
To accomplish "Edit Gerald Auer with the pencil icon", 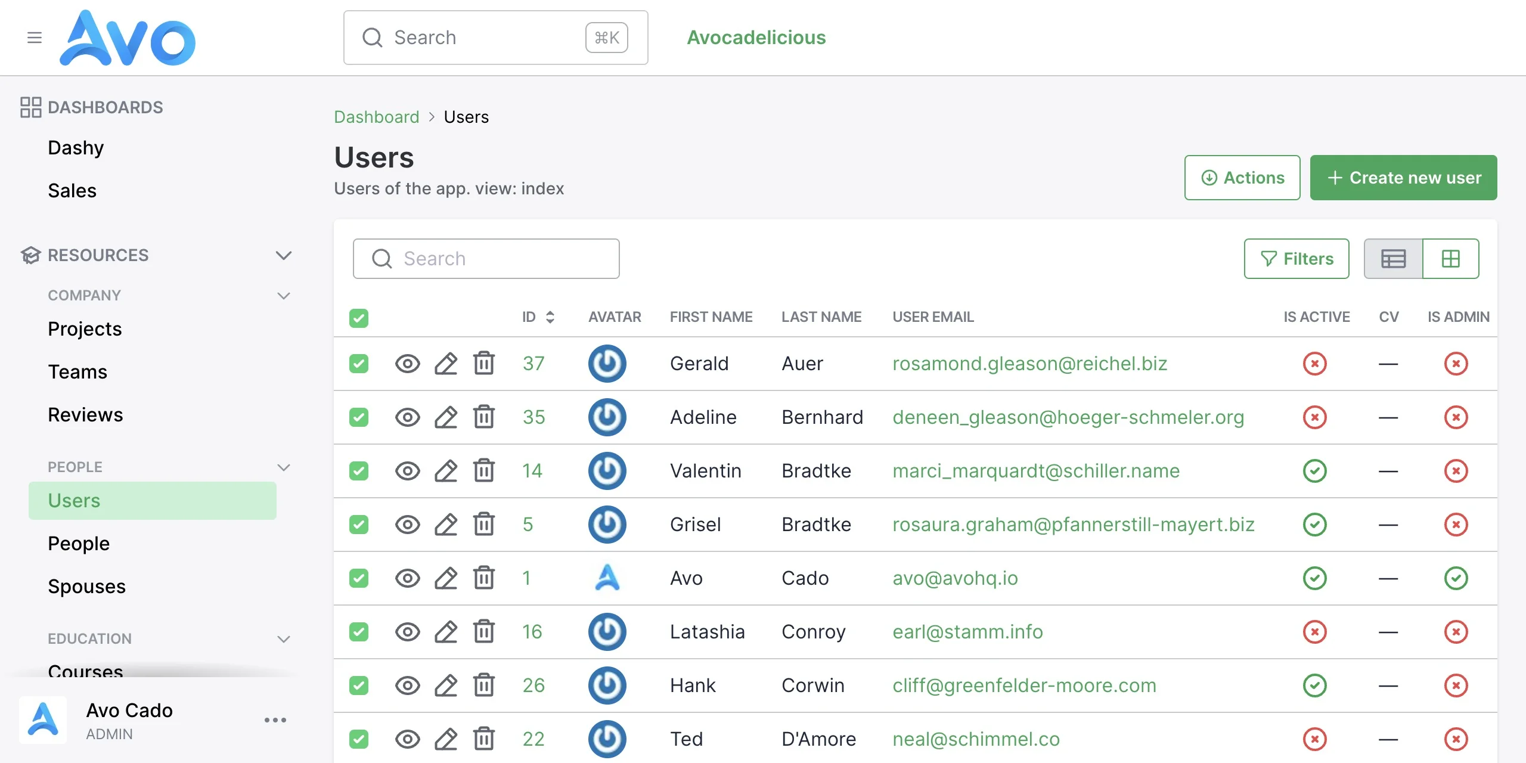I will click(x=446, y=364).
